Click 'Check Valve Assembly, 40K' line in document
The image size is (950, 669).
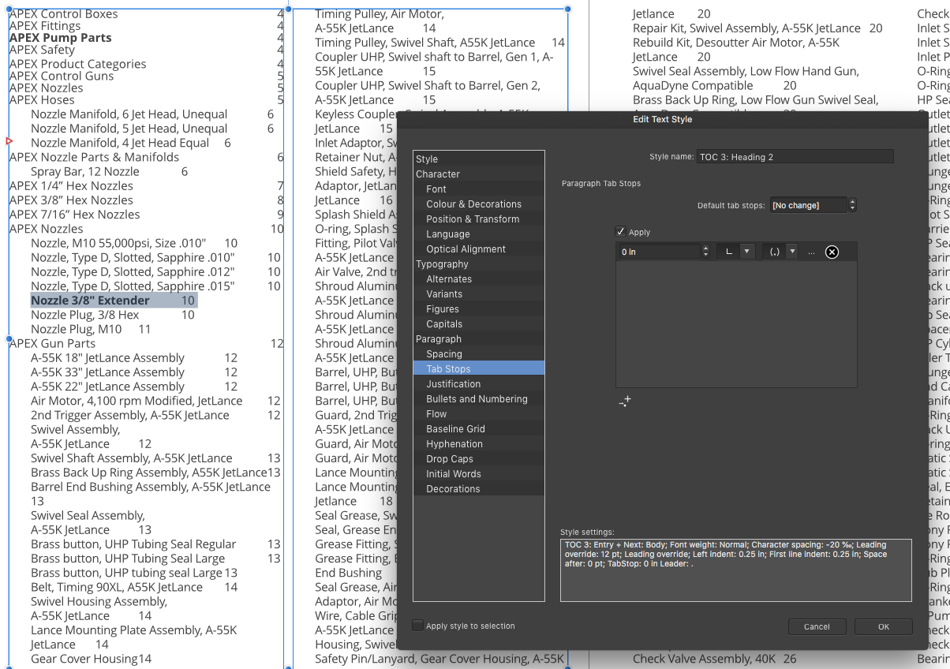pos(704,659)
